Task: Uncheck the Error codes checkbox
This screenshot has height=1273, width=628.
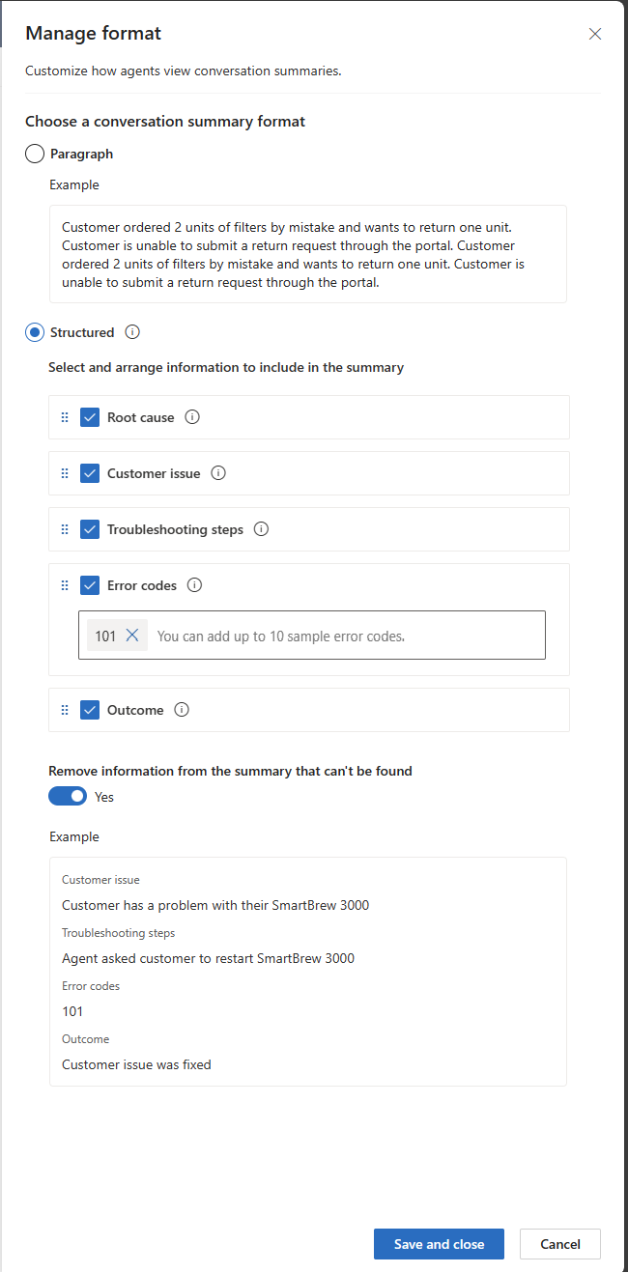Action: click(x=90, y=585)
